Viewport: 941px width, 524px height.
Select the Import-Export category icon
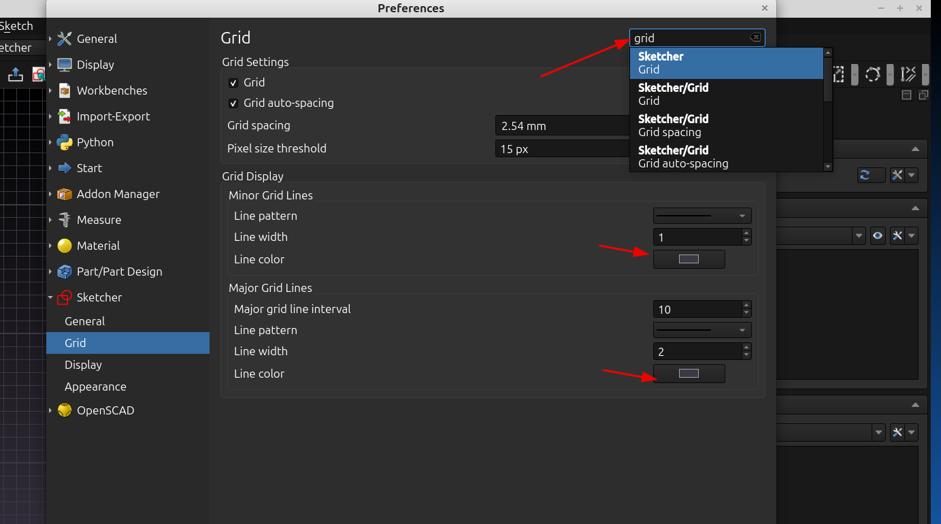point(65,116)
